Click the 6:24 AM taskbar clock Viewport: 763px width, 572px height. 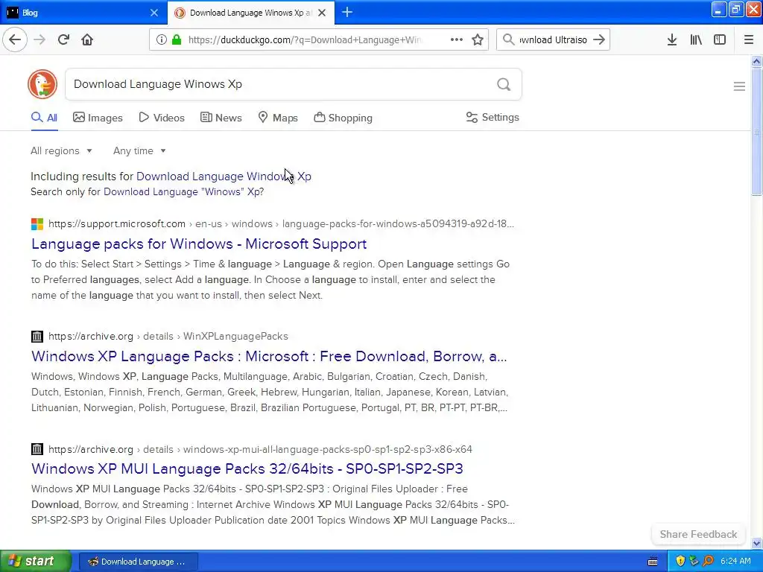(735, 561)
